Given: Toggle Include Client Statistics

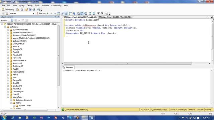Looking at the screenshot, I should (74, 13).
